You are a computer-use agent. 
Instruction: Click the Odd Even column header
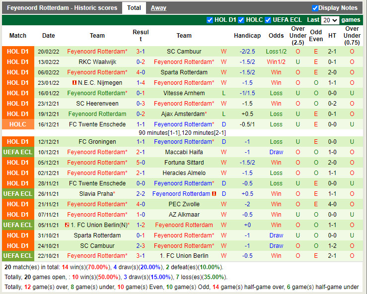point(316,36)
